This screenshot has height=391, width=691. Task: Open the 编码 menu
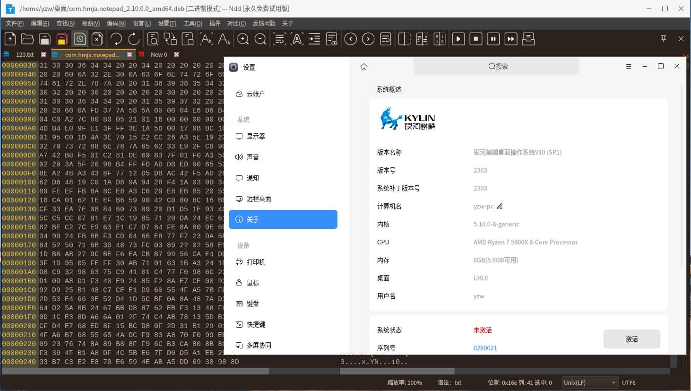[x=117, y=23]
